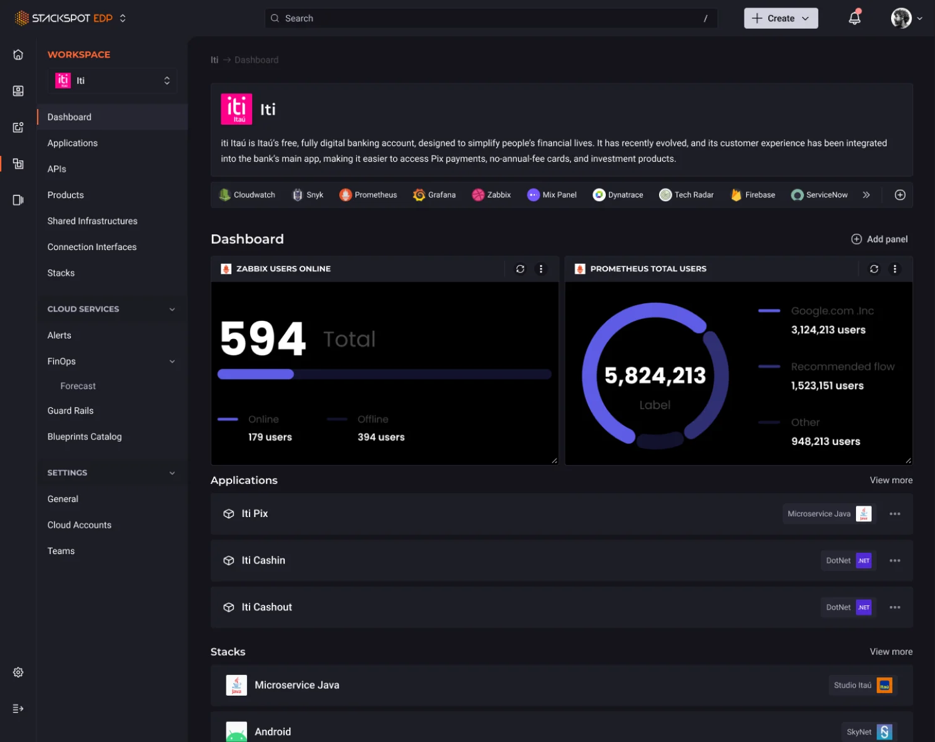Open the settings gear in left rail
This screenshot has height=742, width=935.
(18, 672)
